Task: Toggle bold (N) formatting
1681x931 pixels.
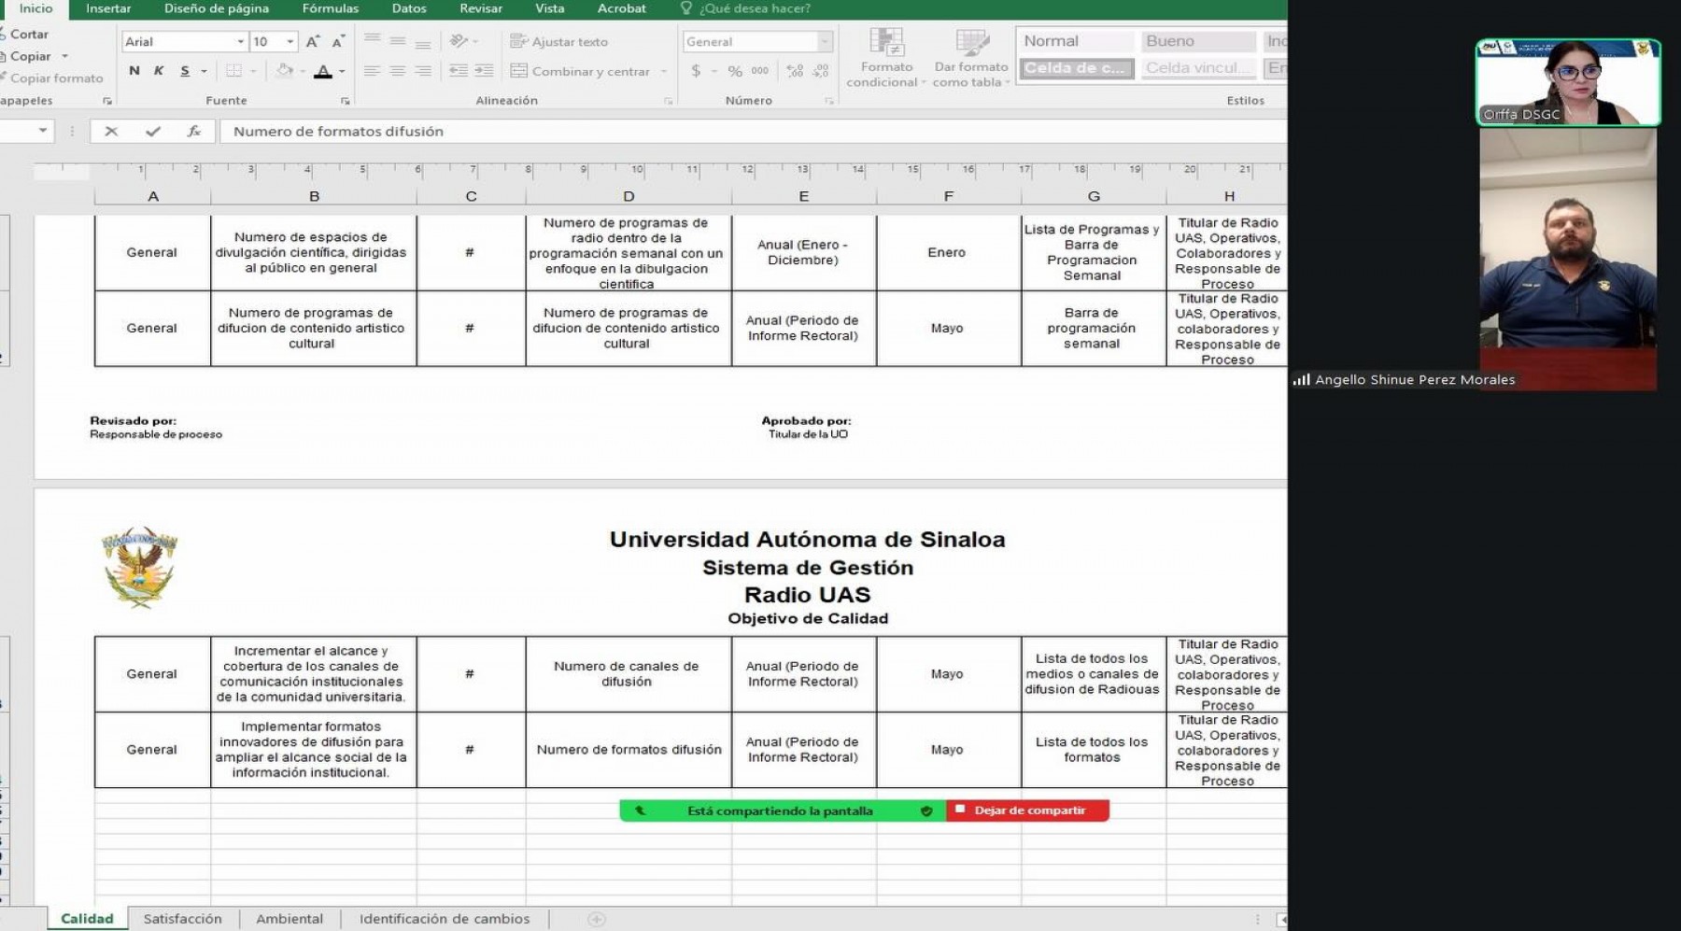Action: tap(134, 71)
